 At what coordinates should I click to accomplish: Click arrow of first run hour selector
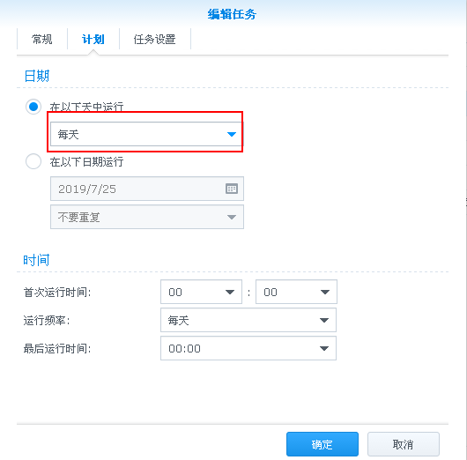click(x=230, y=292)
